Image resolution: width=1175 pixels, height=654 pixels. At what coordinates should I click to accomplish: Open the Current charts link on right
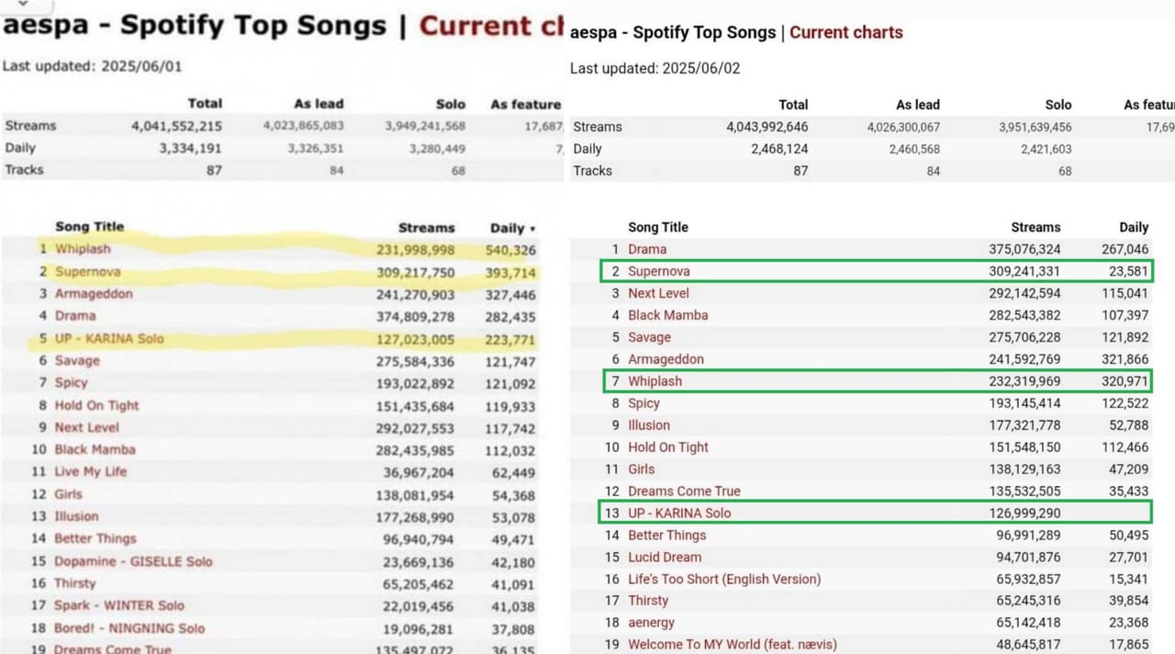[846, 32]
